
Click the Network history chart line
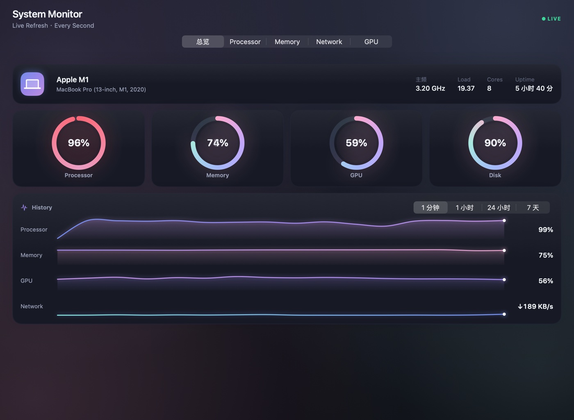click(x=280, y=315)
